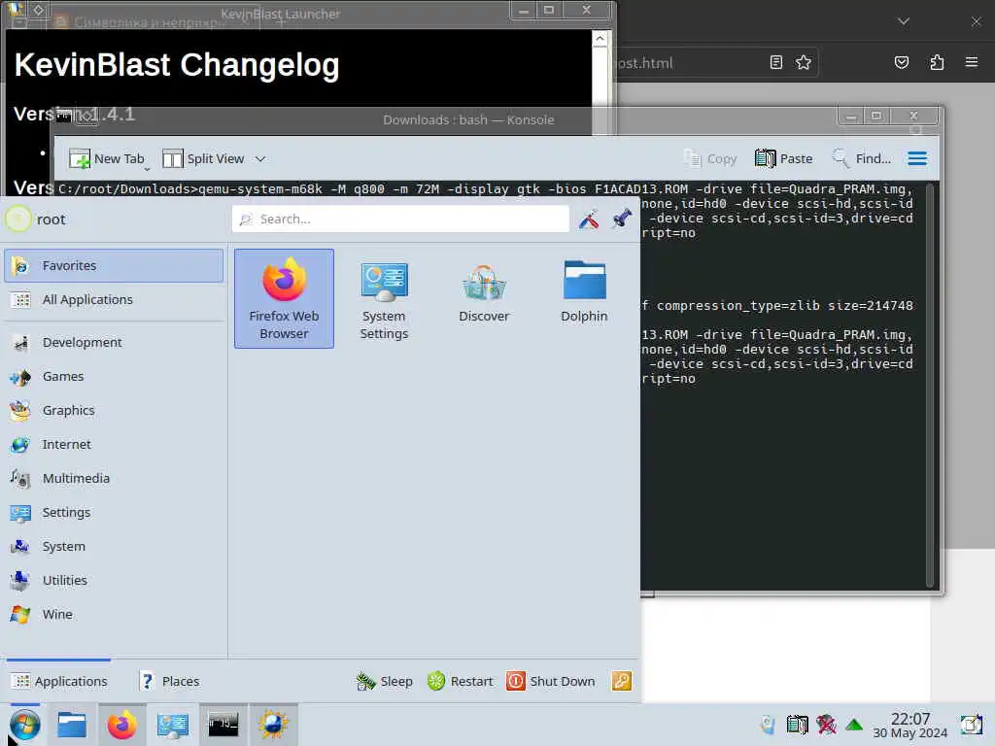The image size is (995, 746).
Task: Click the configure launcher tools icon
Action: pyautogui.click(x=589, y=219)
